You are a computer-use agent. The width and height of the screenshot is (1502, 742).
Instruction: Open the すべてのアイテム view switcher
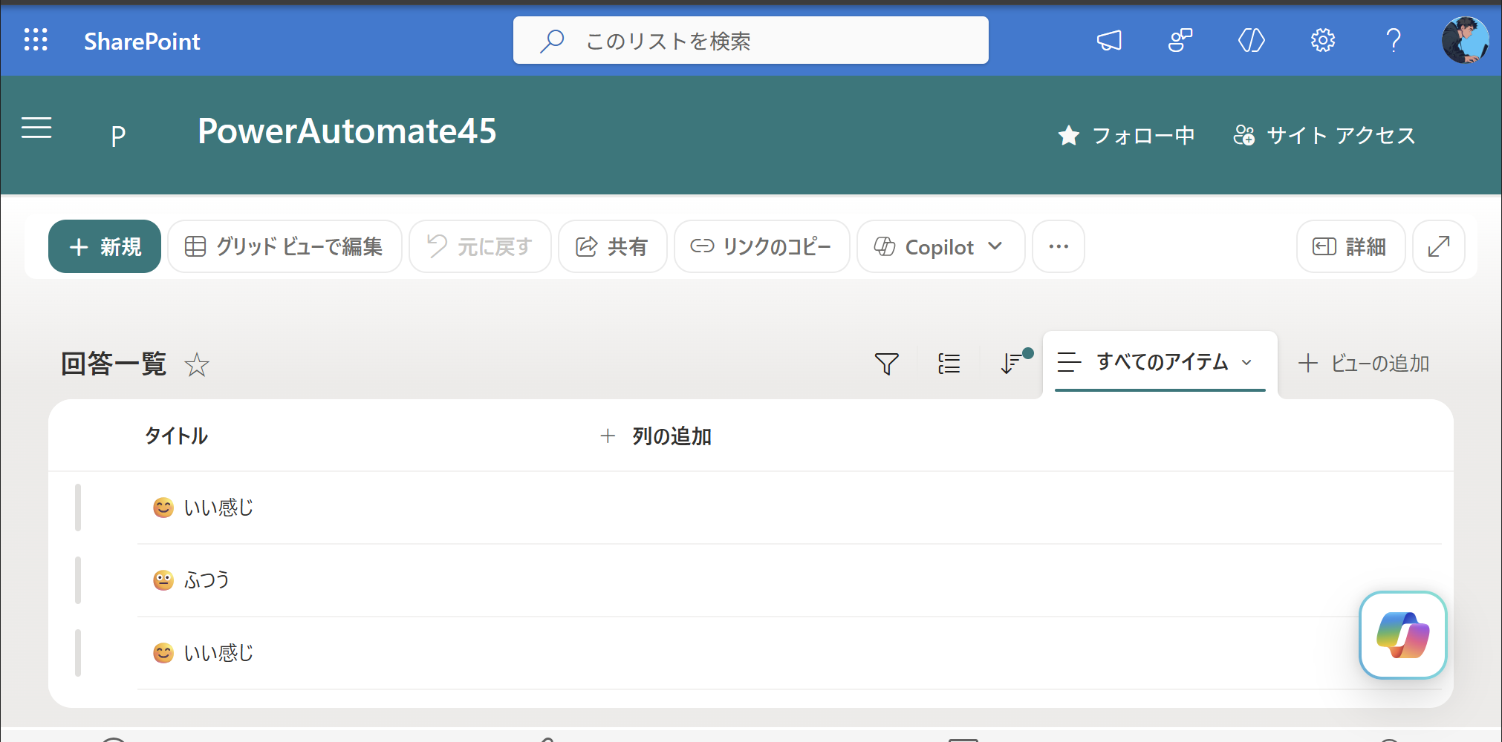tap(1160, 362)
